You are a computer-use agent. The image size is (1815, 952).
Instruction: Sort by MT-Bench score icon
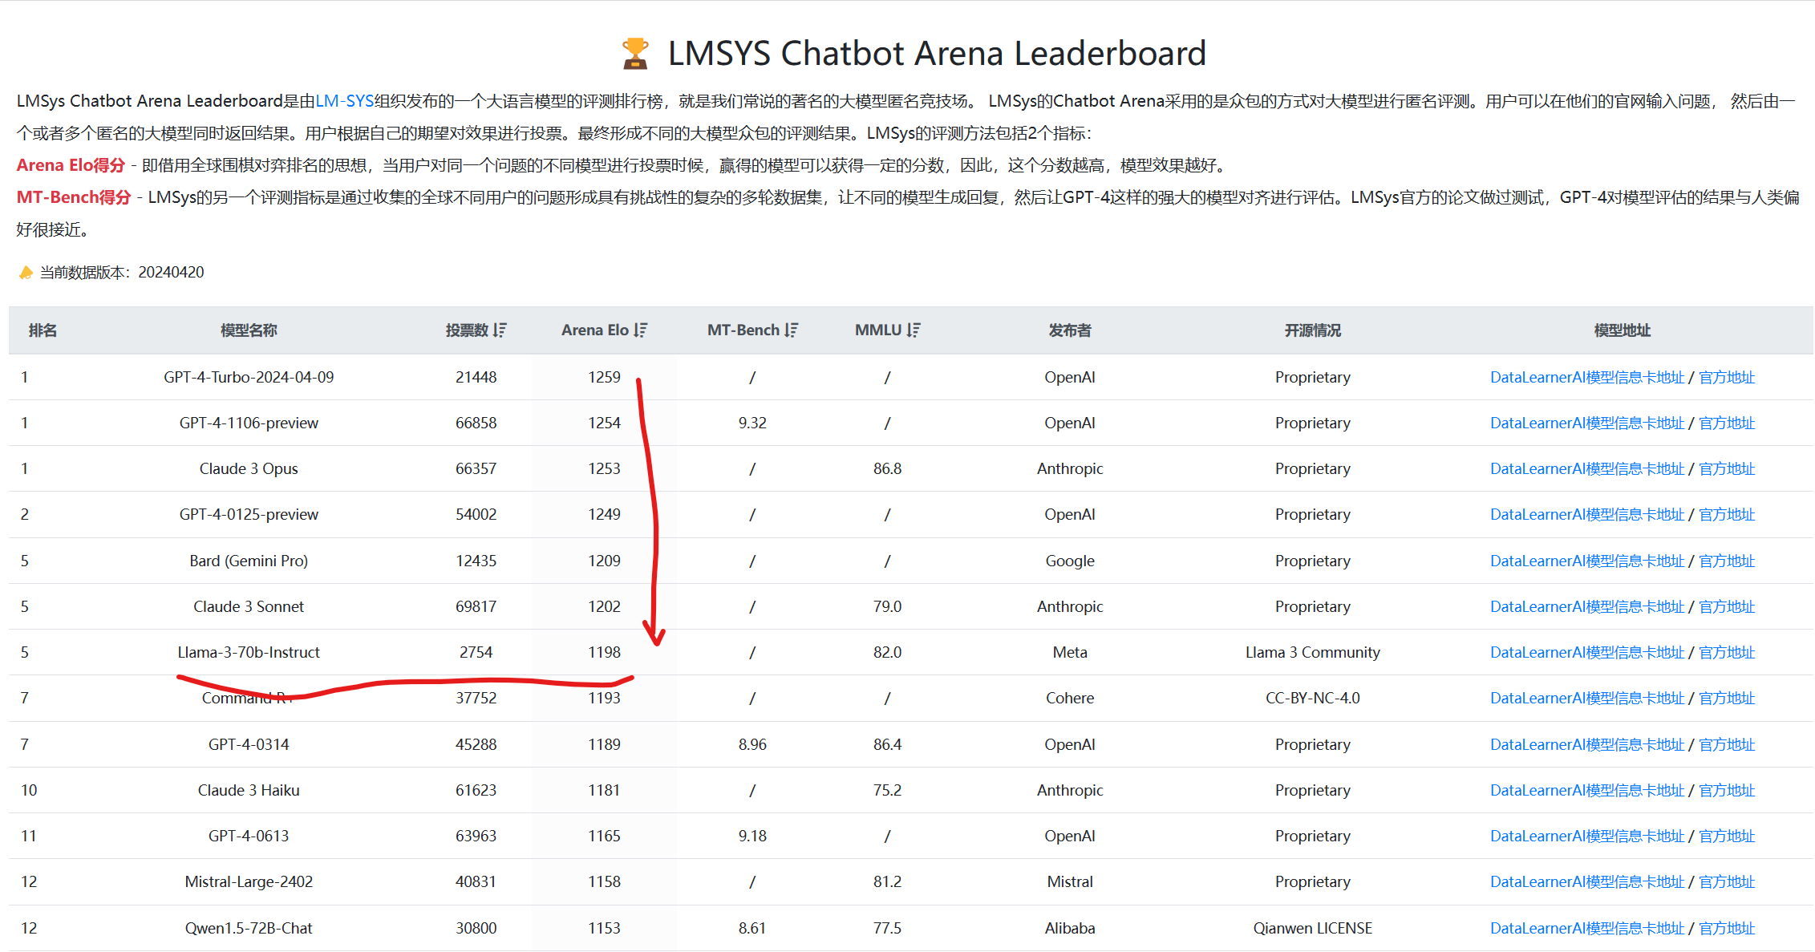[x=791, y=330]
